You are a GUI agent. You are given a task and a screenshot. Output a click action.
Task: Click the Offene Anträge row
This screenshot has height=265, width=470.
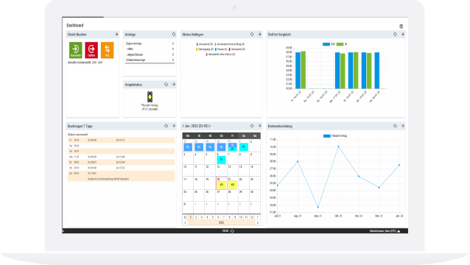(x=150, y=43)
